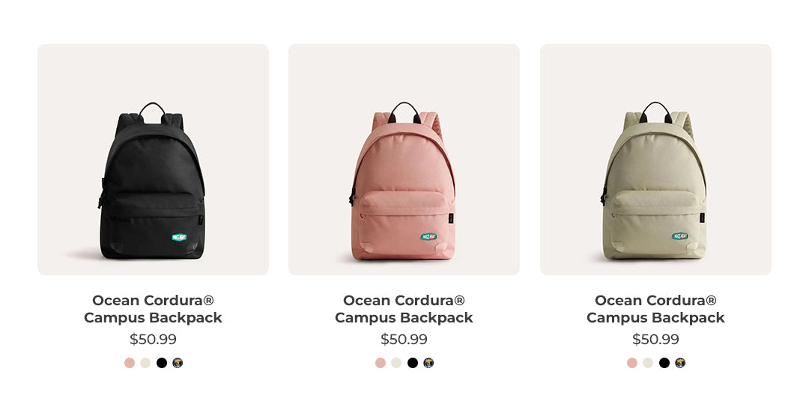Open the olive green Campus Backpack image
The width and height of the screenshot is (809, 413).
655,159
